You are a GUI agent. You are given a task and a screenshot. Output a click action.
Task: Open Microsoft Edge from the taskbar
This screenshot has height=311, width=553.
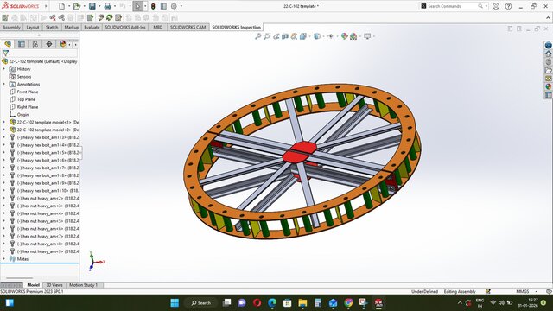[x=272, y=303]
